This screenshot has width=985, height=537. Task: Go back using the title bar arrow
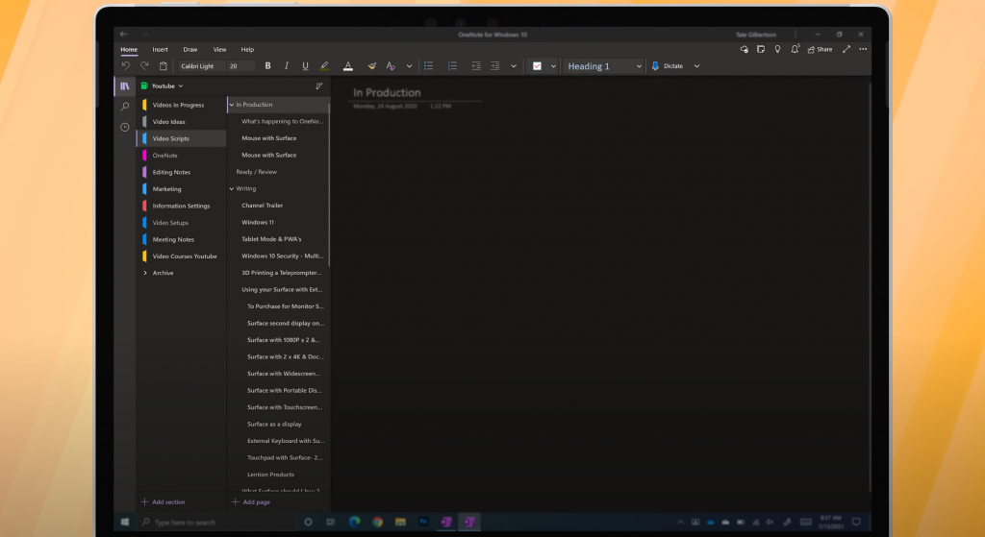point(124,34)
